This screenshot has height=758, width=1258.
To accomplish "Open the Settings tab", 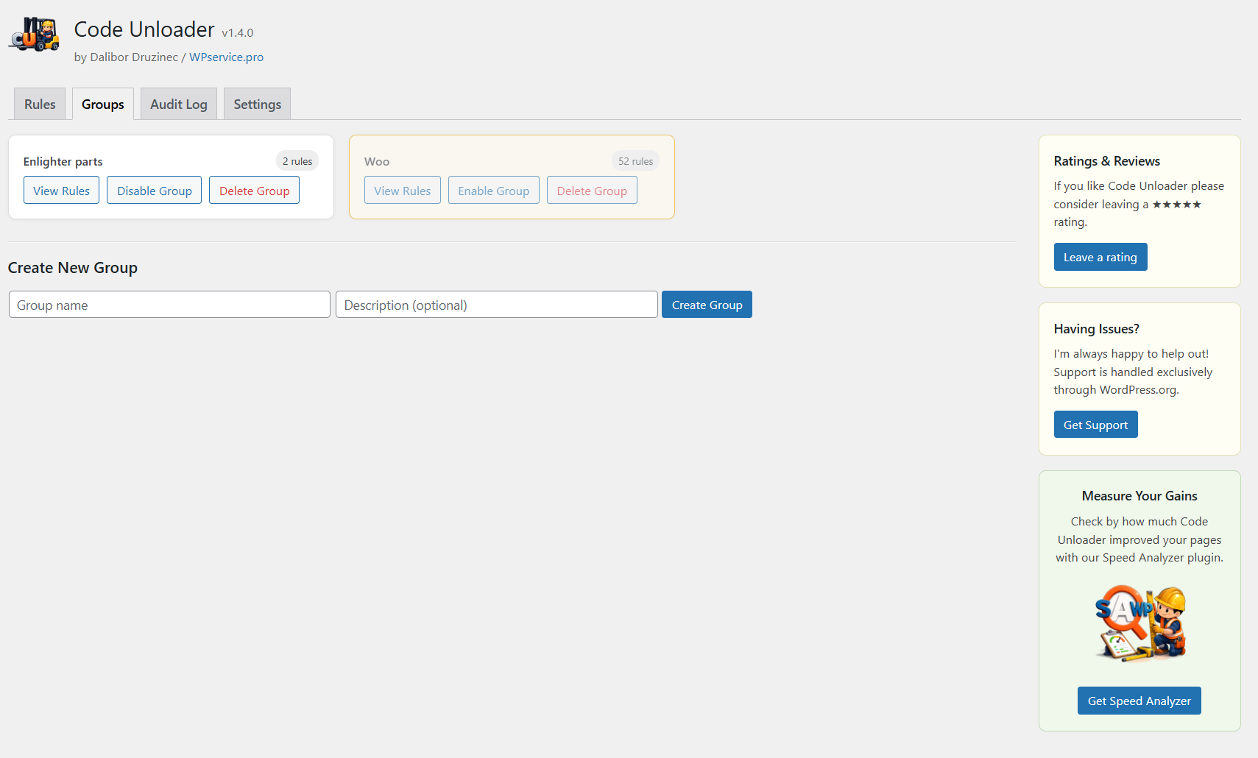I will 257,104.
